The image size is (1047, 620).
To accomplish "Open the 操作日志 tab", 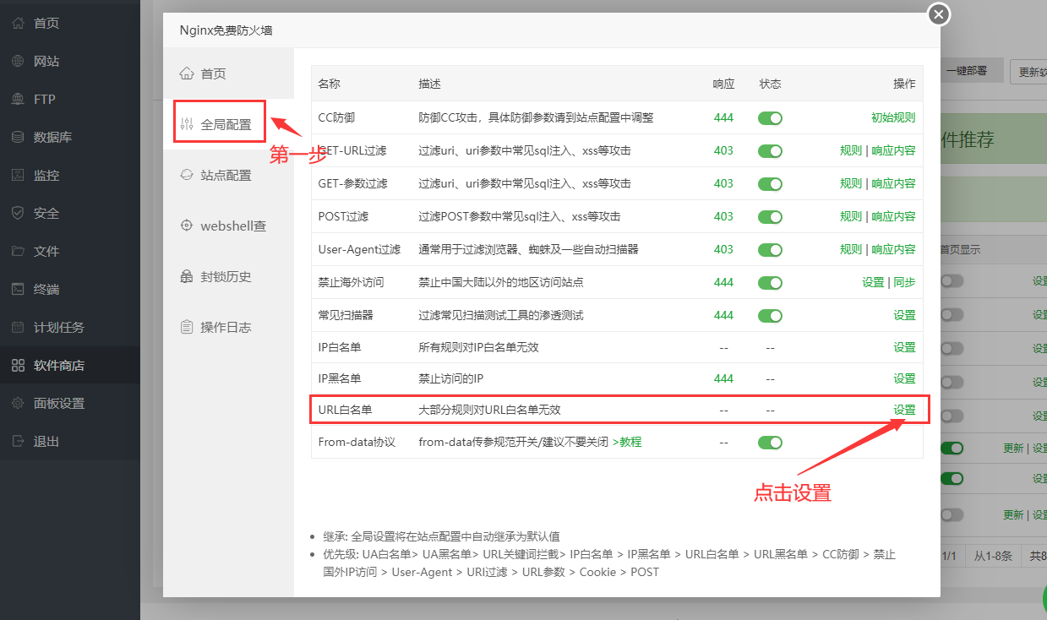I will click(228, 327).
